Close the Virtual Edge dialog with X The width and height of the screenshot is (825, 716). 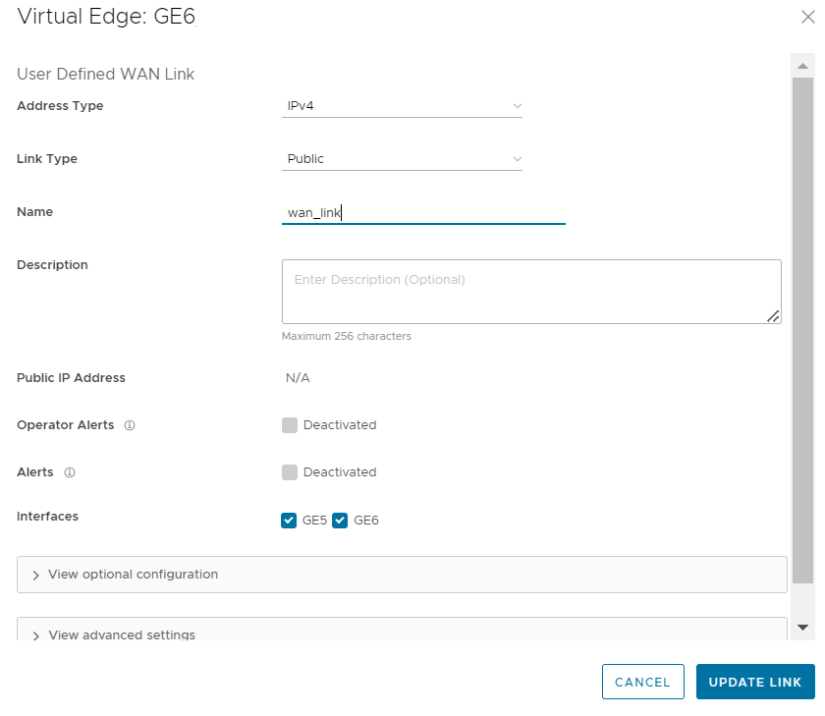[x=807, y=16]
